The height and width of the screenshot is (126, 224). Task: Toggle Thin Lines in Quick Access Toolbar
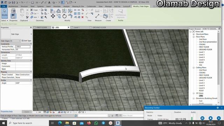63,2
